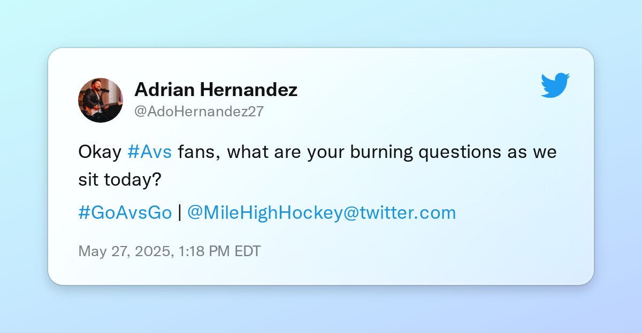642x333 pixels.
Task: Click the word "fans," after #Avs
Action: click(x=197, y=153)
